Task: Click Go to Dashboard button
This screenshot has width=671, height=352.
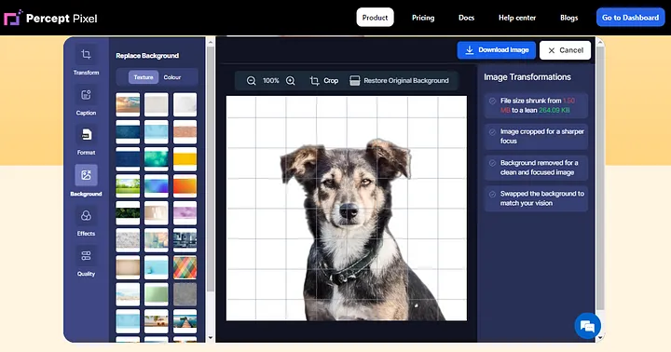Action: tap(630, 18)
